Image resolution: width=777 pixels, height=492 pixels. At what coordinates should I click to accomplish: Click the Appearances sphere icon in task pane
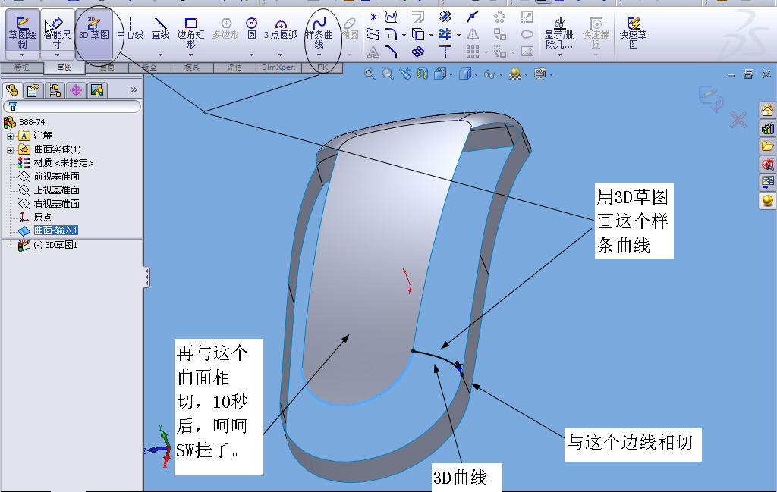768,200
